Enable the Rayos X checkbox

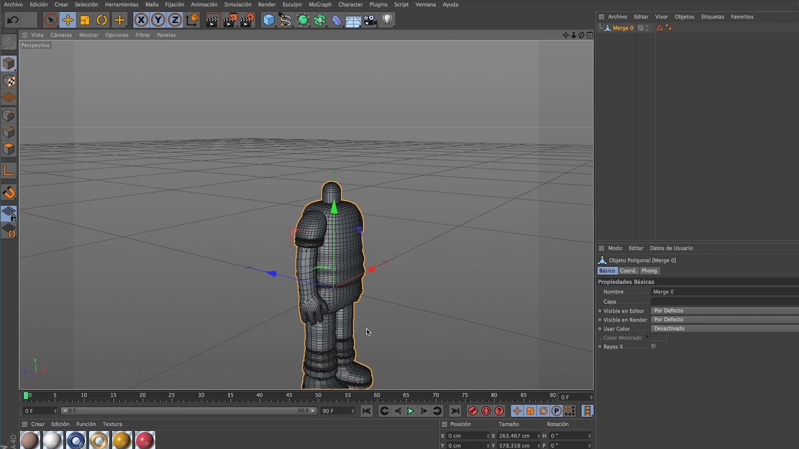tap(653, 346)
